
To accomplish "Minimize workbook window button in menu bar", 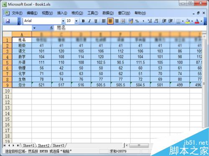I will click(194, 13).
